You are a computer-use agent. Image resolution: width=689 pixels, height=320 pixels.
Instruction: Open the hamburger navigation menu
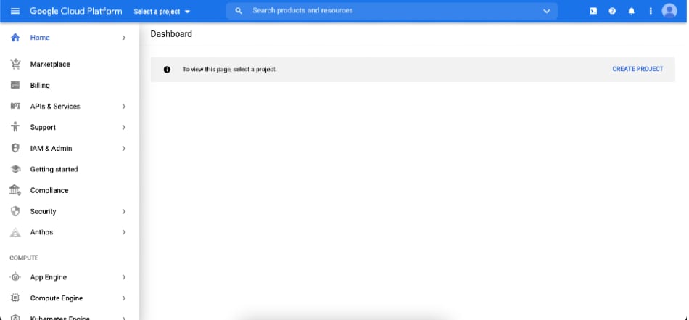coord(15,11)
